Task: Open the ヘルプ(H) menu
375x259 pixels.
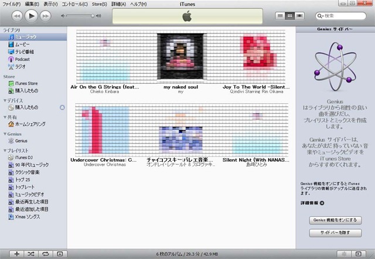Action: 138,4
